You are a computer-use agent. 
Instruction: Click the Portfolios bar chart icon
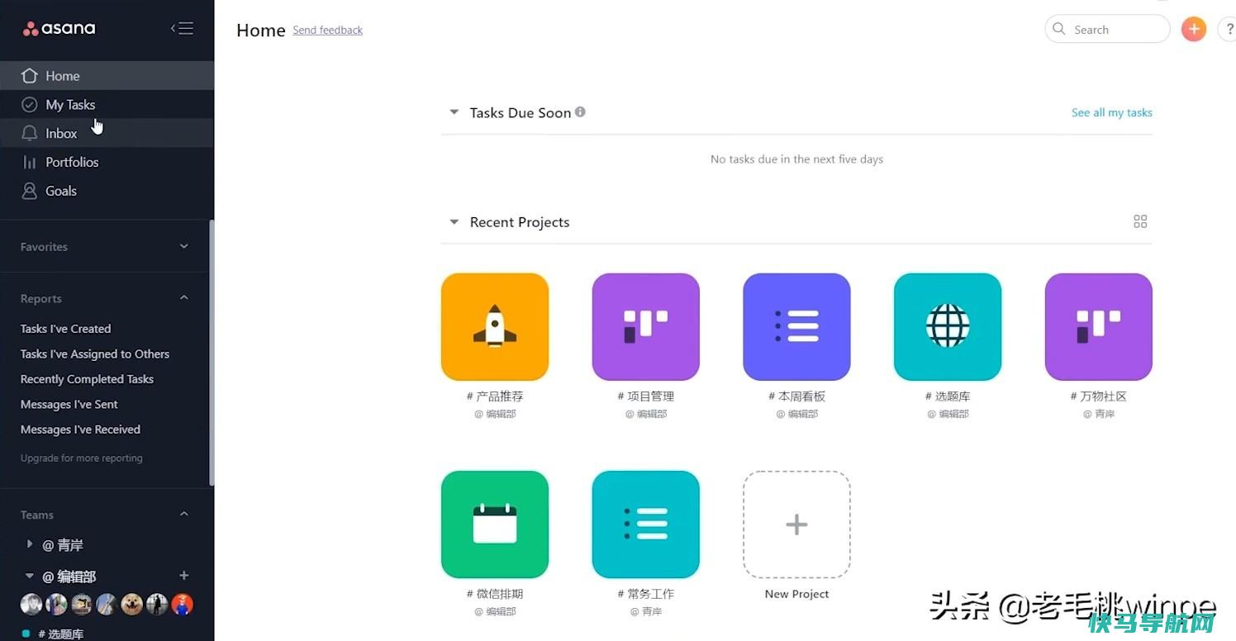(30, 162)
